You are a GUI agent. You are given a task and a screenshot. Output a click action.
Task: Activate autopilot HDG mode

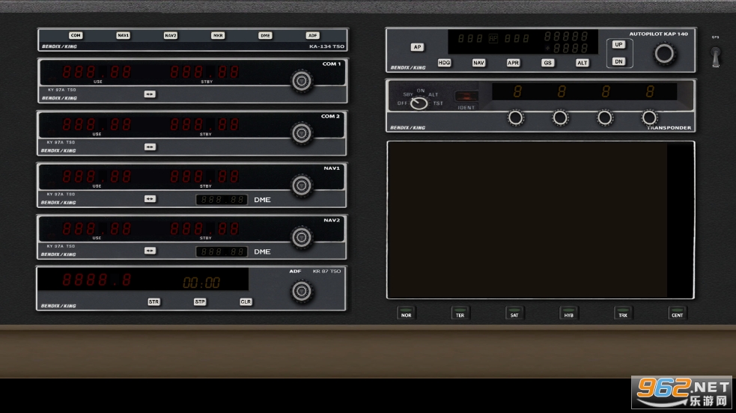[x=444, y=63]
